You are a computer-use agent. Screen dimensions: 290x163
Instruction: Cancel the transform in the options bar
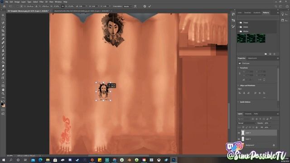click(145, 6)
